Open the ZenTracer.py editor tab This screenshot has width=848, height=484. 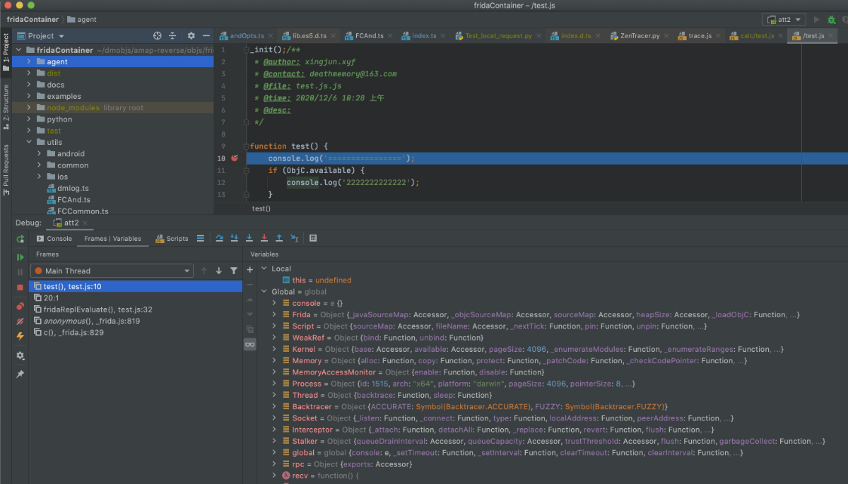click(636, 36)
